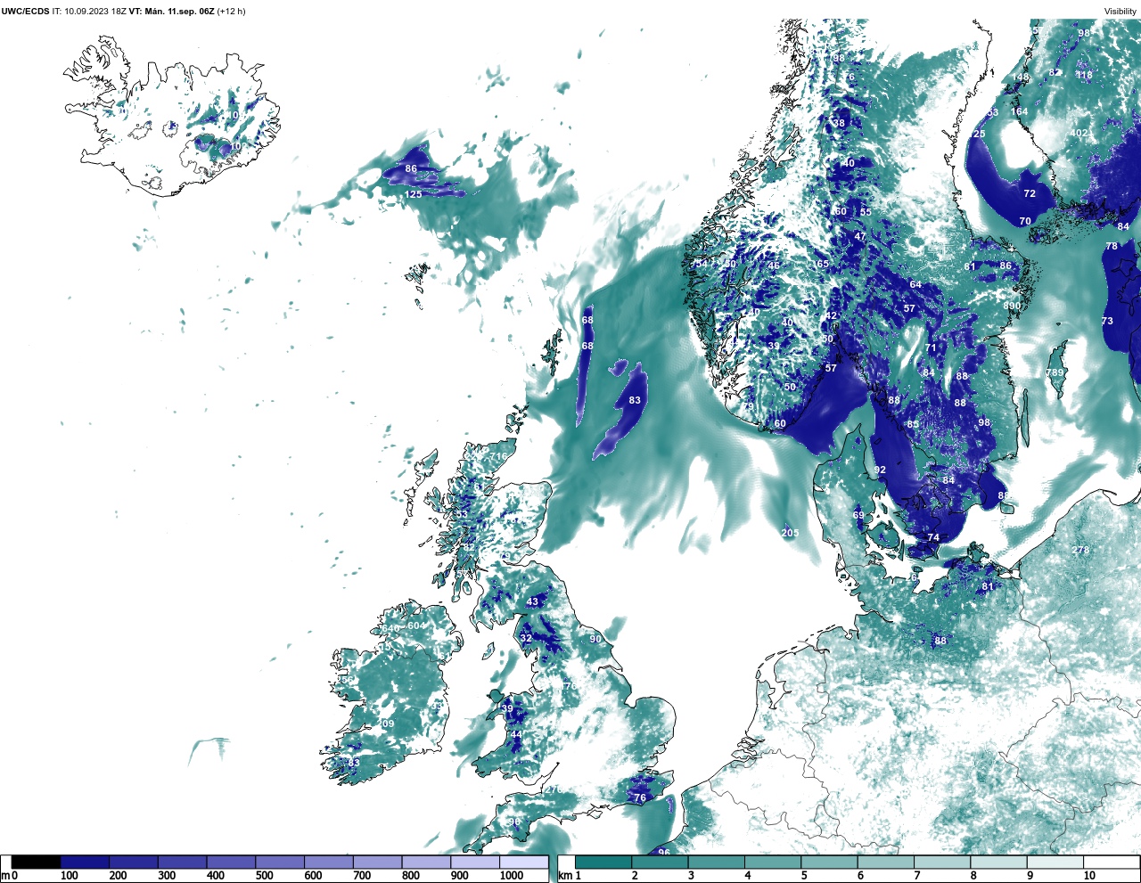This screenshot has width=1141, height=883.
Task: Pick the 4–5 km legend swatch
Action: tap(773, 863)
